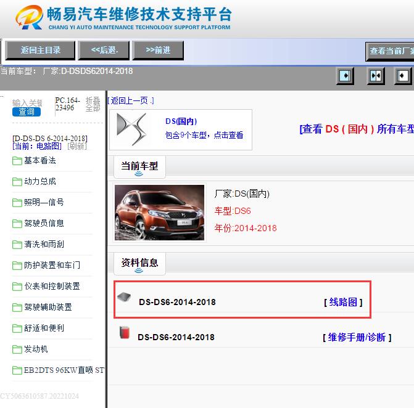The image size is (414, 408).
Task: Click the folder icon beside 动力总成
Action: 17,182
